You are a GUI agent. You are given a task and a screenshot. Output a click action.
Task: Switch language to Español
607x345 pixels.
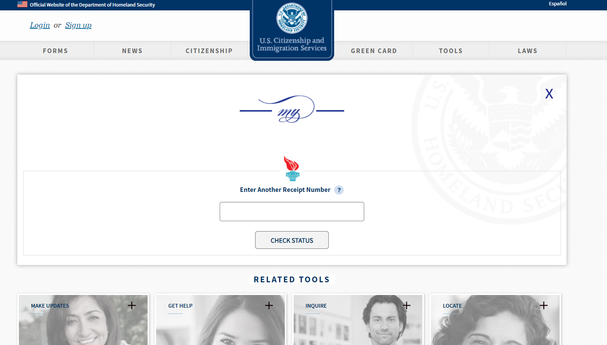click(x=558, y=4)
